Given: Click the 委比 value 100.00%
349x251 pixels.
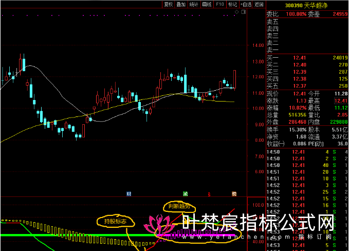Looking at the screenshot, I should (296, 14).
